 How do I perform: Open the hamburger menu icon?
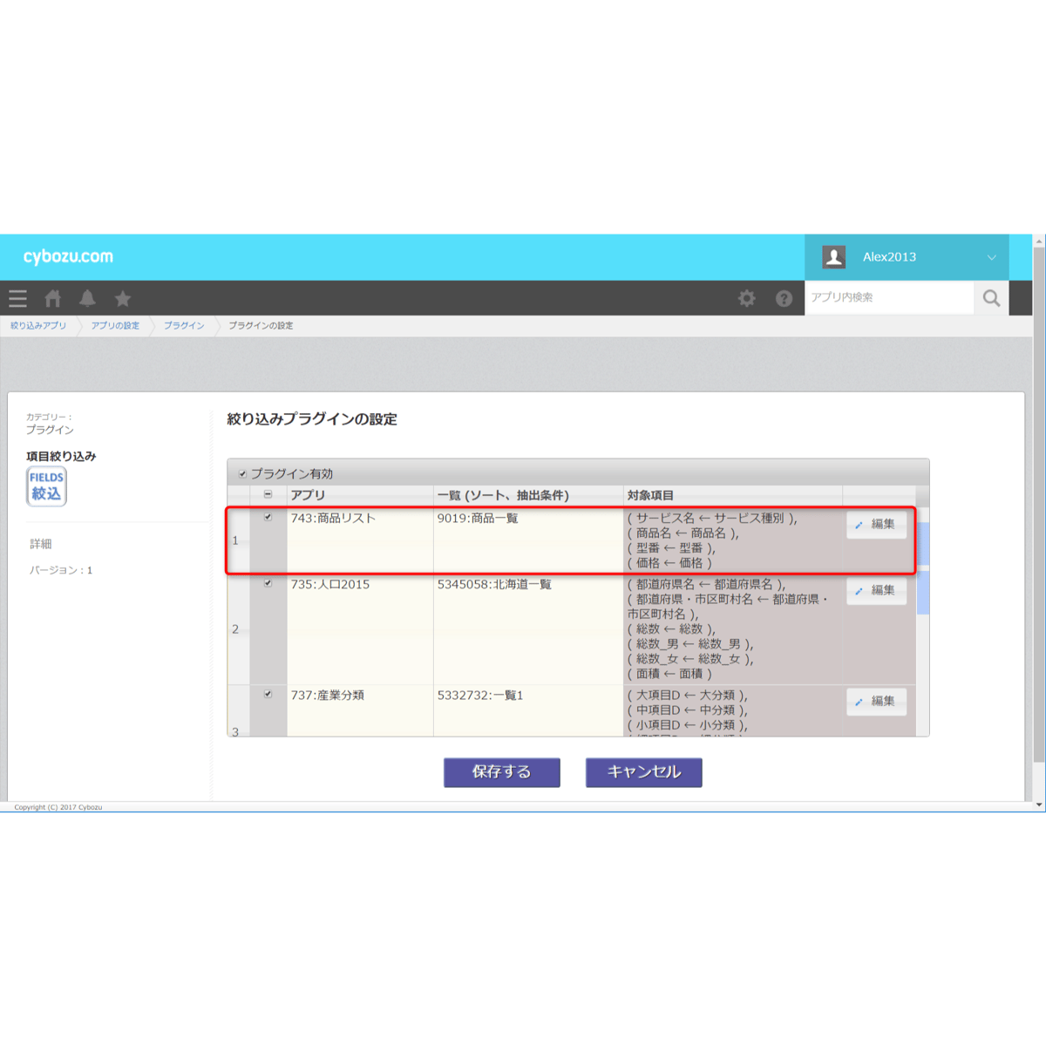pos(17,299)
